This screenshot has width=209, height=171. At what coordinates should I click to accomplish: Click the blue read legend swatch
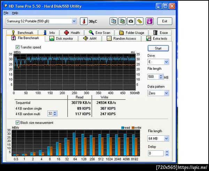122,128
